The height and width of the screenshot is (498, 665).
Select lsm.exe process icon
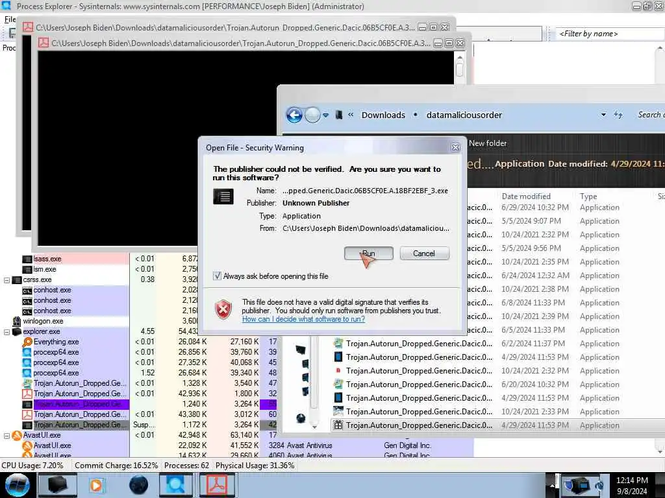[x=27, y=269]
